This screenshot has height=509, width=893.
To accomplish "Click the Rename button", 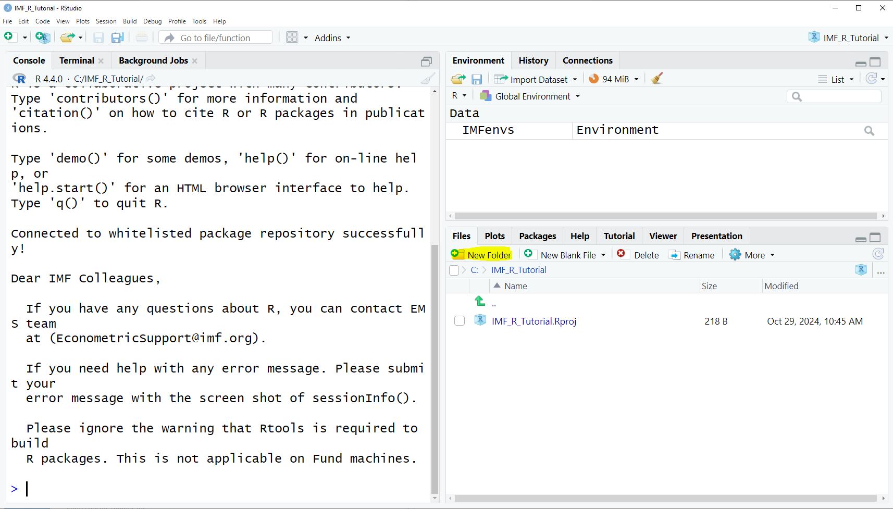I will 691,255.
